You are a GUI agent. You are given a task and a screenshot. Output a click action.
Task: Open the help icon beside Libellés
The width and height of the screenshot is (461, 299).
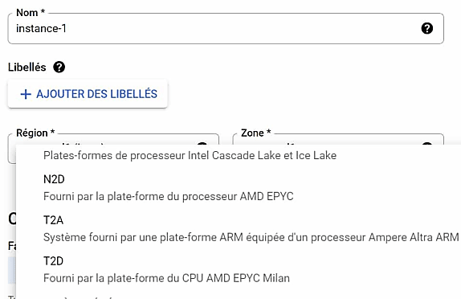pos(59,67)
